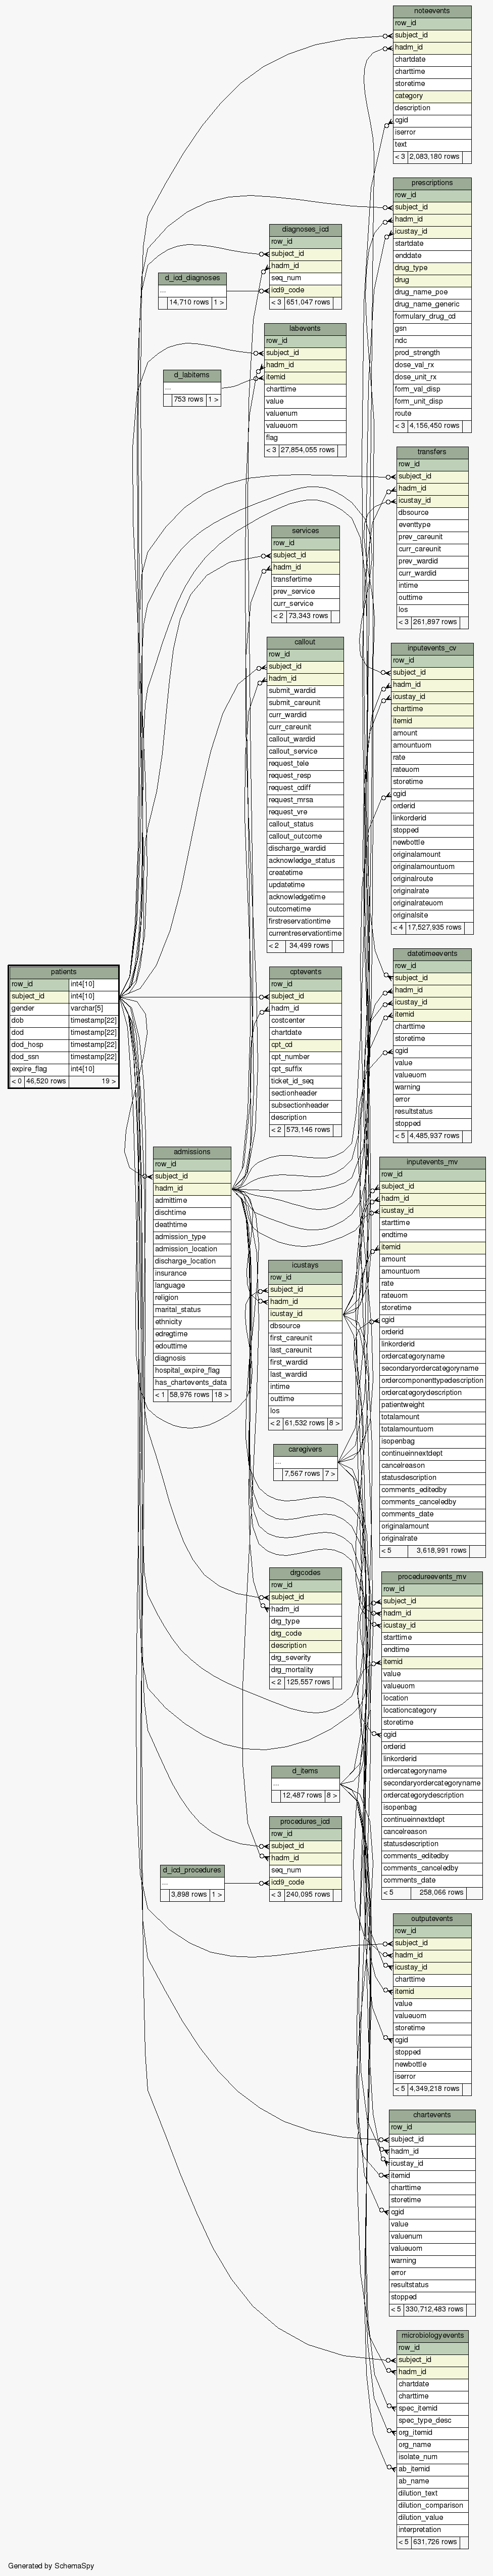This screenshot has height=2576, width=493.
Task: Click the gender column in patients
Action: (38, 1008)
